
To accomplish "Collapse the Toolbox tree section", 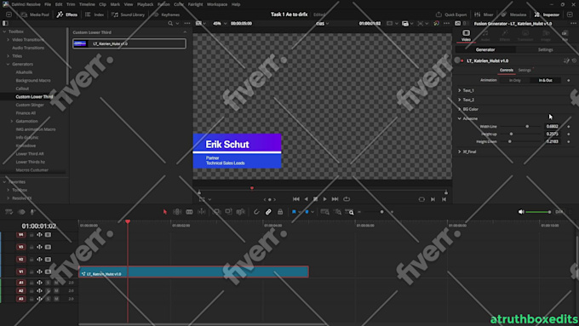I will [x=4, y=31].
